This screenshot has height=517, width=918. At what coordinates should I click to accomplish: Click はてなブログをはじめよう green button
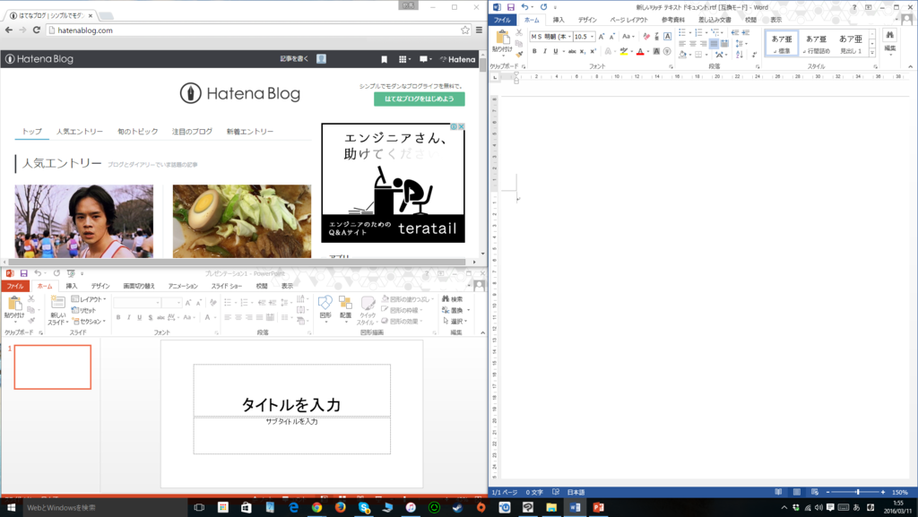coord(420,99)
